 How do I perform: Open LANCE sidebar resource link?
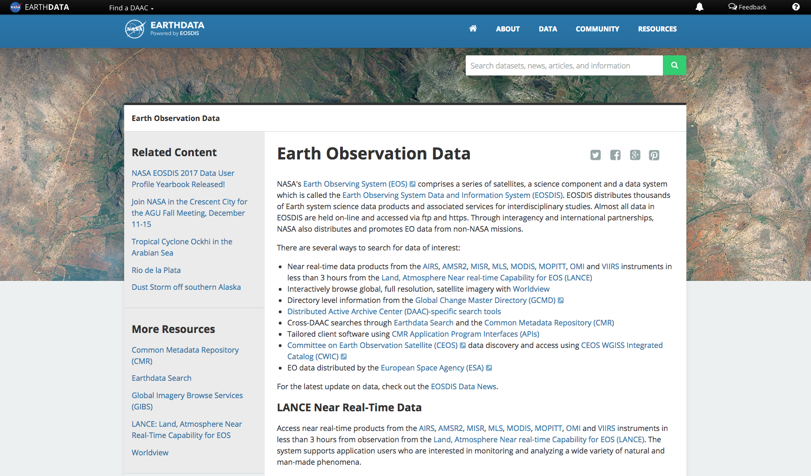point(186,430)
